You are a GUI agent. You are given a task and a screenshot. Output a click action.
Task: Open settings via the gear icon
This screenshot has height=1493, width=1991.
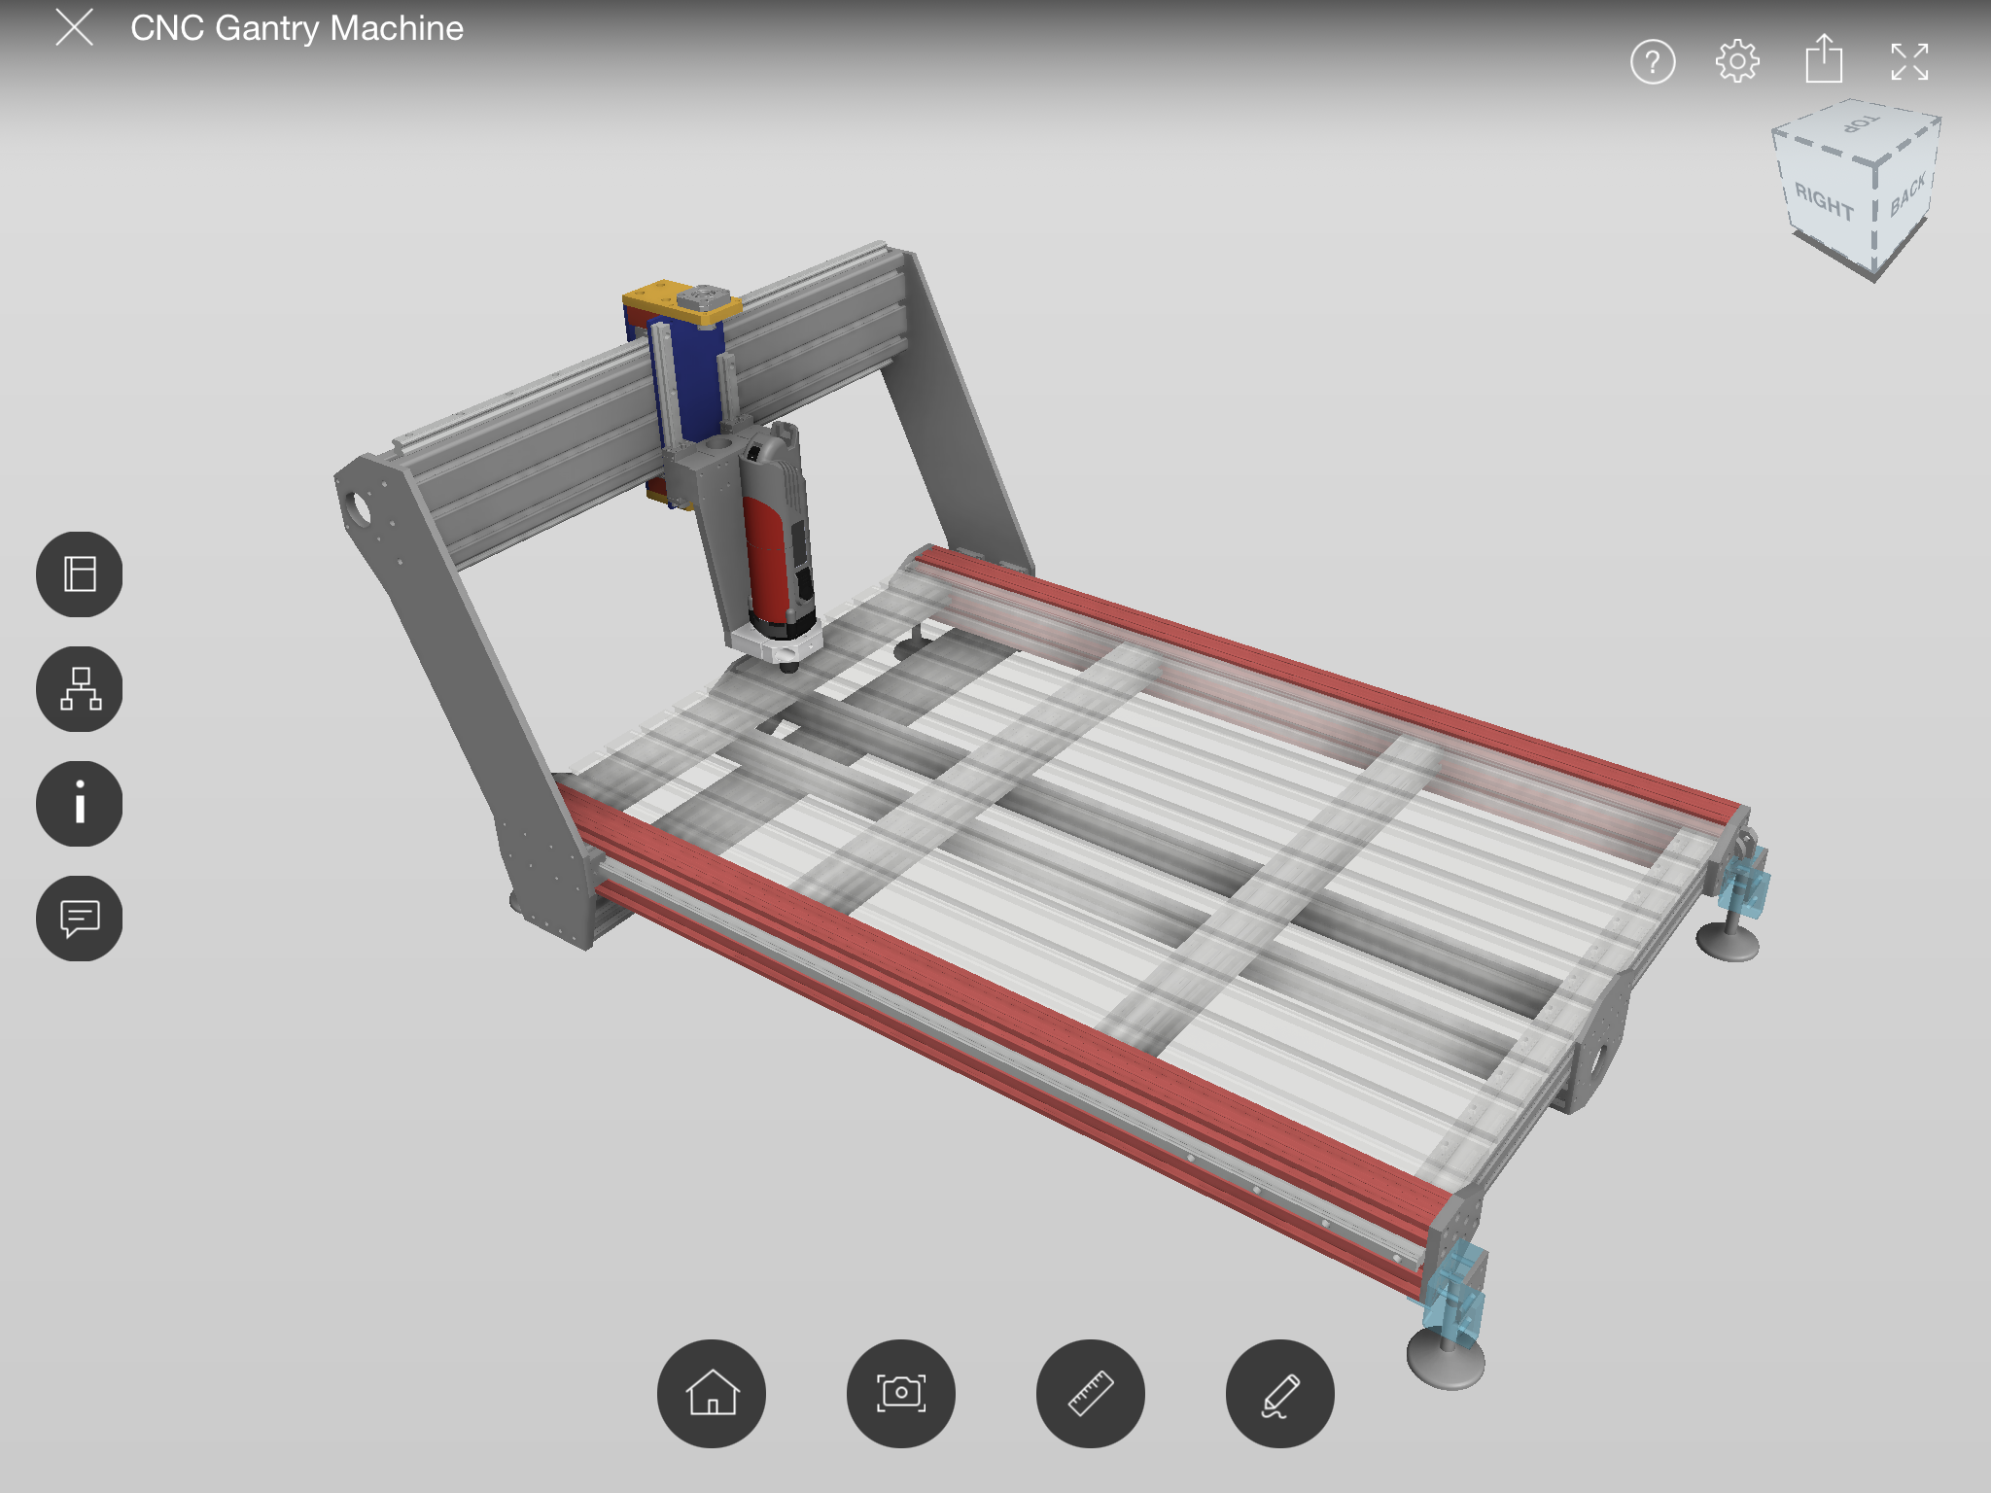click(1737, 62)
